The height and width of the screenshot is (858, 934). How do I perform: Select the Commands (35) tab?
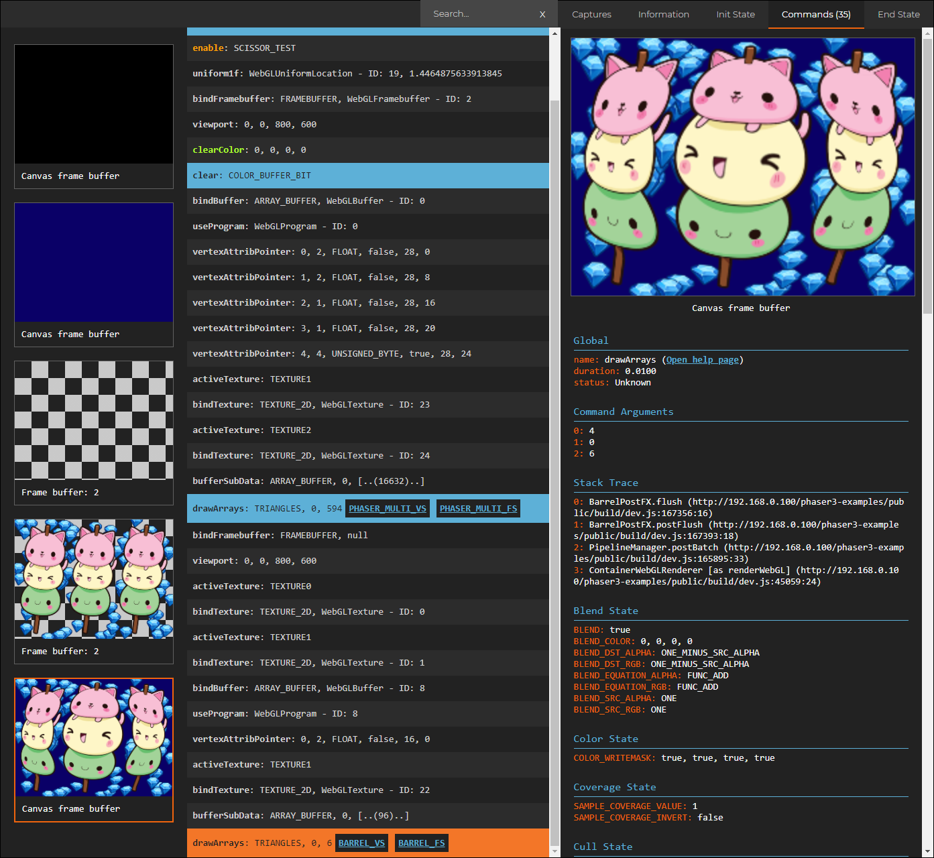point(815,13)
